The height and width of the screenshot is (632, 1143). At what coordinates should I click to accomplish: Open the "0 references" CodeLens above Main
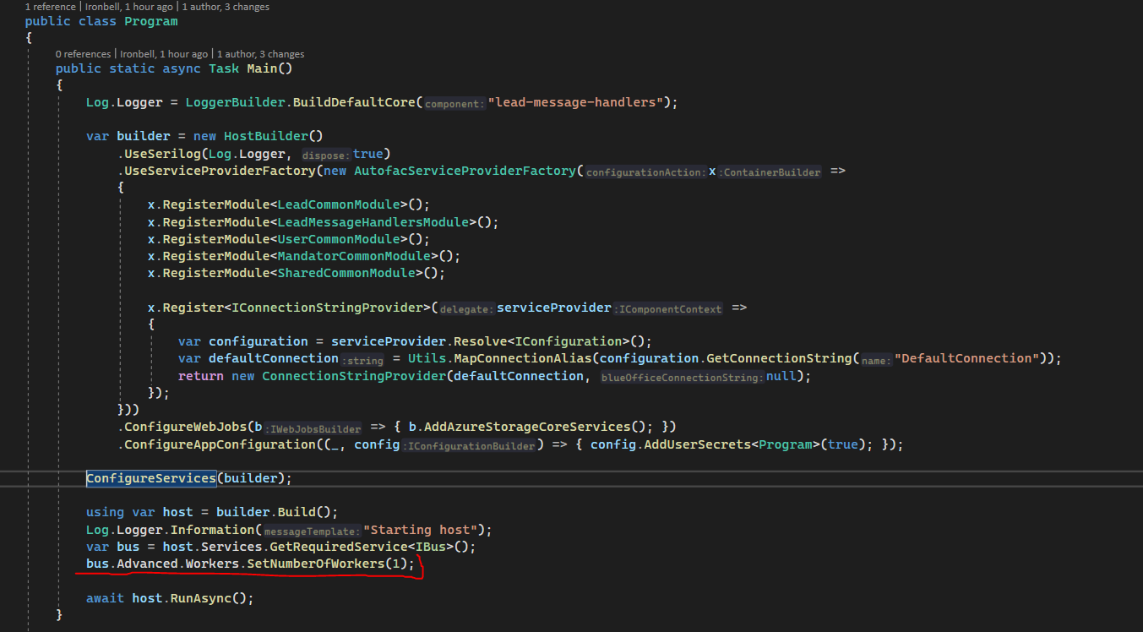tap(83, 53)
